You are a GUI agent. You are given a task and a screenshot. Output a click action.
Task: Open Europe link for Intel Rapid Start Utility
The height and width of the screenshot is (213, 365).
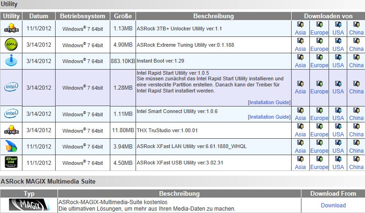click(x=319, y=92)
